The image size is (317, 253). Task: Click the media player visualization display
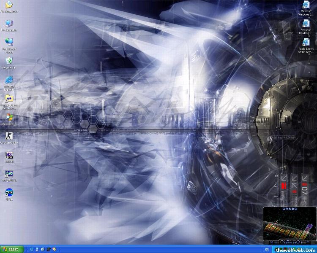click(x=289, y=226)
